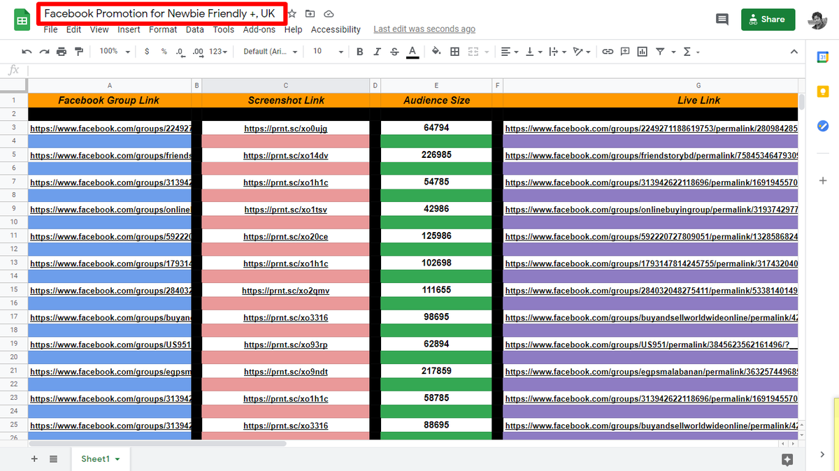Screen dimensions: 839x471
Task: Insert link via toolbar icon
Action: click(x=608, y=52)
